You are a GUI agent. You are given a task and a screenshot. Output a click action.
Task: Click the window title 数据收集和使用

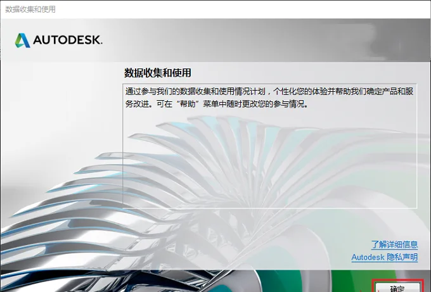[30, 10]
